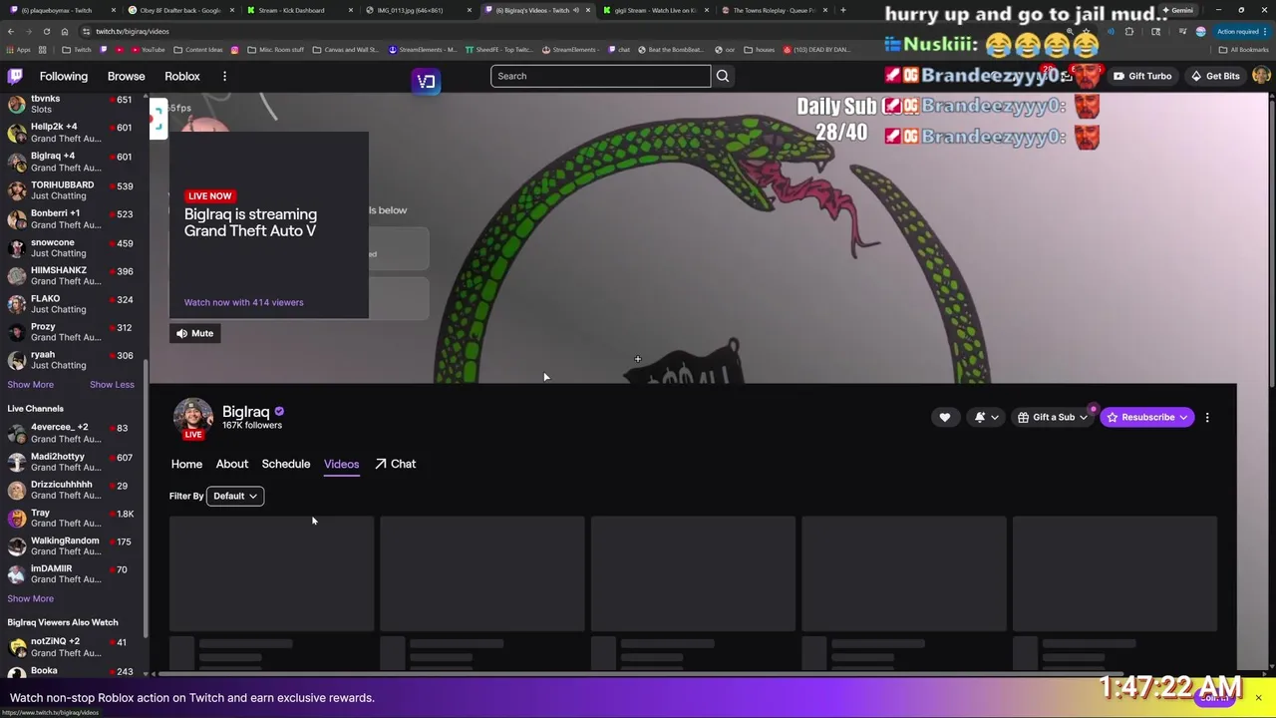Click into the Twitch search field
This screenshot has width=1276, height=718.
click(x=600, y=76)
